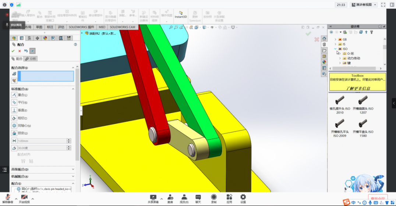The image size is (396, 206).
Task: Switch to the 分析 tab in mate panel
Action: coord(31,59)
